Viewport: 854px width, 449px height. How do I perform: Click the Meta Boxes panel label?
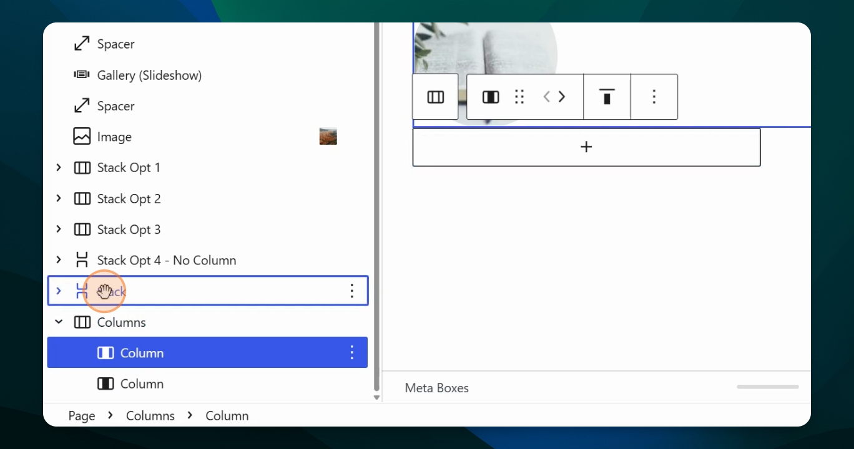(437, 388)
